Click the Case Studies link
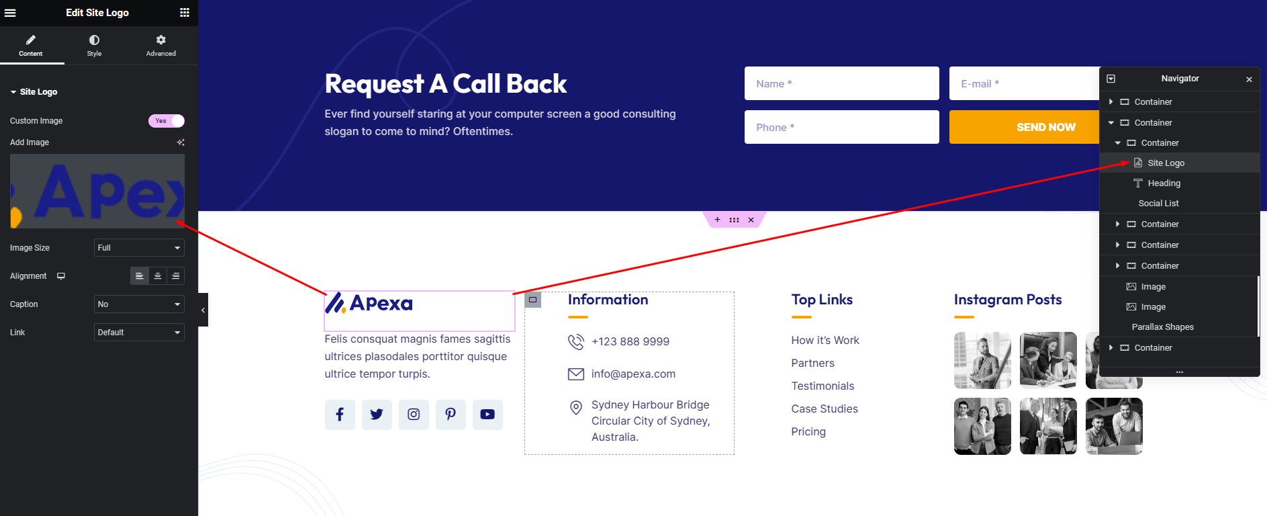The height and width of the screenshot is (516, 1267). tap(825, 408)
